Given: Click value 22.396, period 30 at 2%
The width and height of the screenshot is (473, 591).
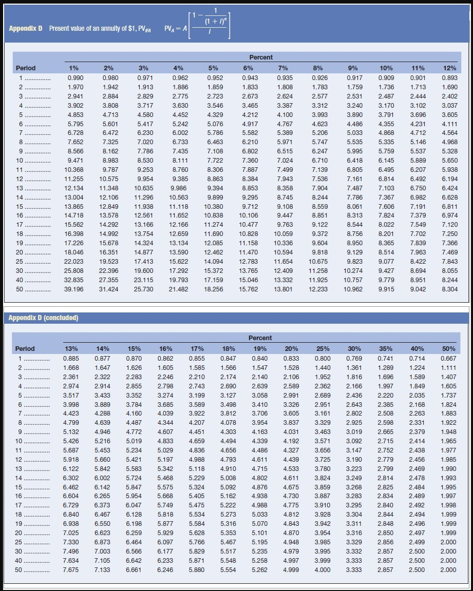Looking at the screenshot, I should [109, 271].
